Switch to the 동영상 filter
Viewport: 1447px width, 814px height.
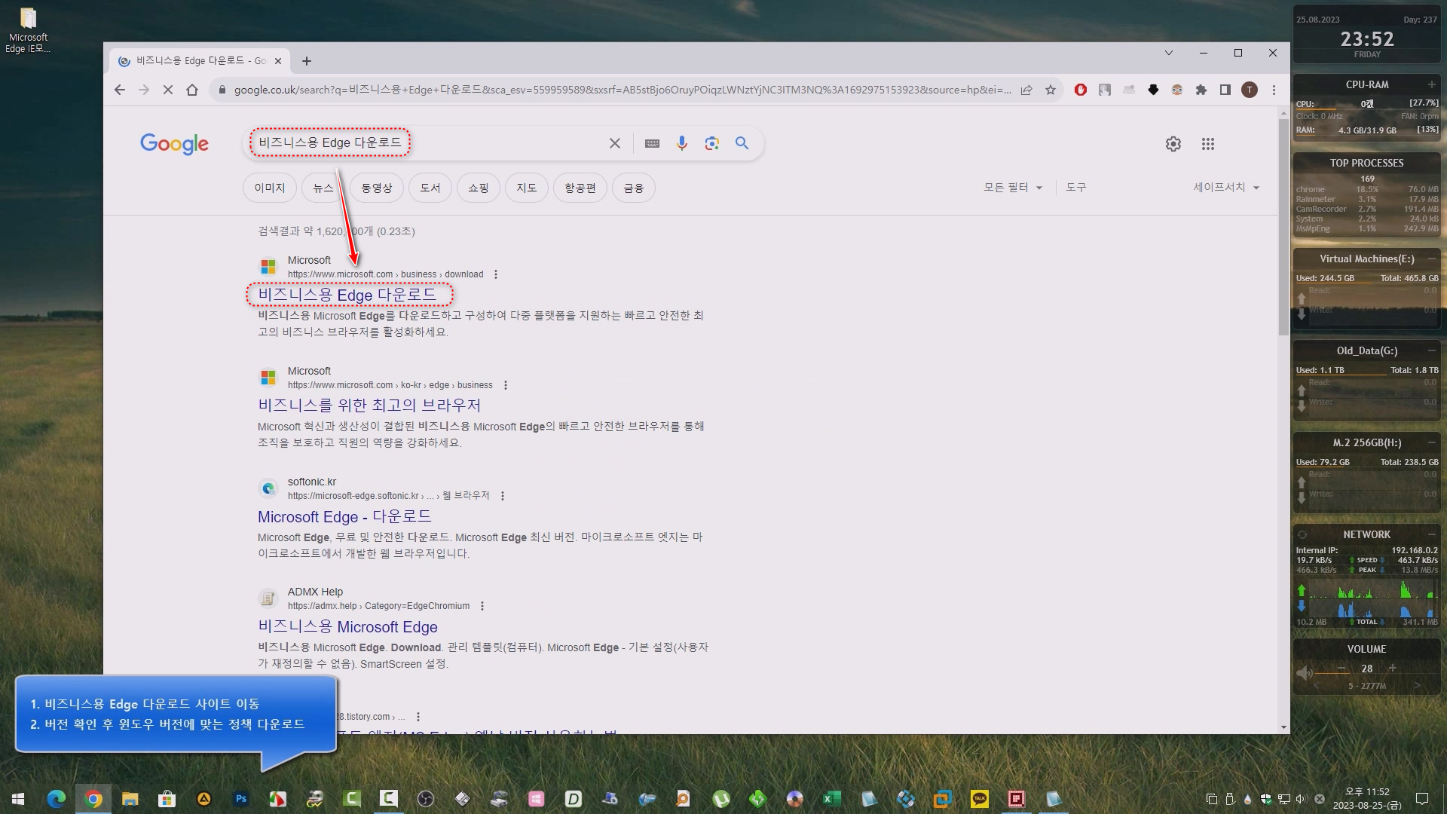(x=377, y=188)
